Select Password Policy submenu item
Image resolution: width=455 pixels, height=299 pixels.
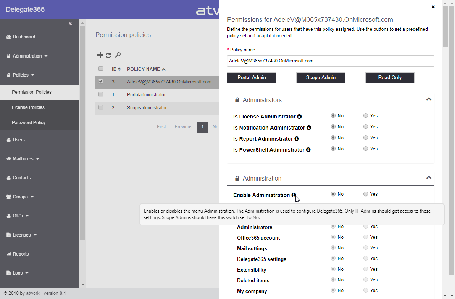point(40,122)
